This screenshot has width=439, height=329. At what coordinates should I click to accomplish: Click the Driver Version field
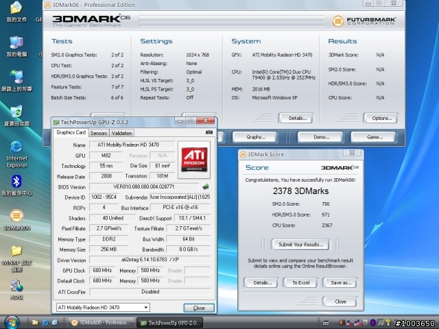coord(150,260)
